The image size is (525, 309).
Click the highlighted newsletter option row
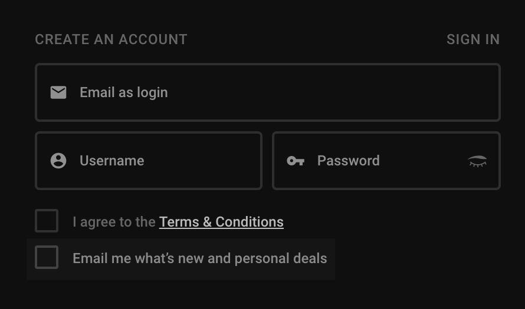click(x=181, y=259)
